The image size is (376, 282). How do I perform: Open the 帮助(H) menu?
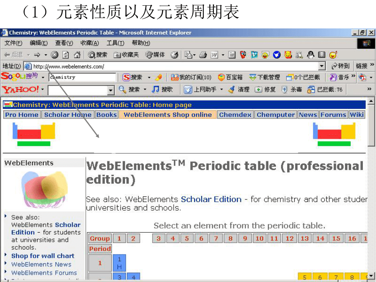point(141,43)
